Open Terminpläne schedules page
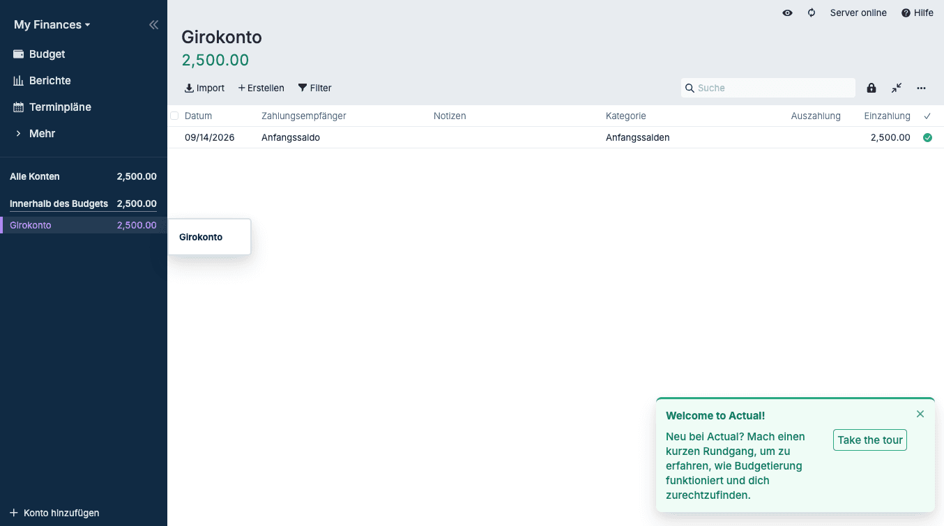 [x=84, y=107]
